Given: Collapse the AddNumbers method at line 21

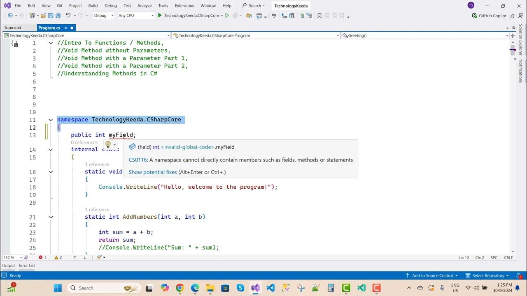Looking at the screenshot, I should [x=51, y=217].
